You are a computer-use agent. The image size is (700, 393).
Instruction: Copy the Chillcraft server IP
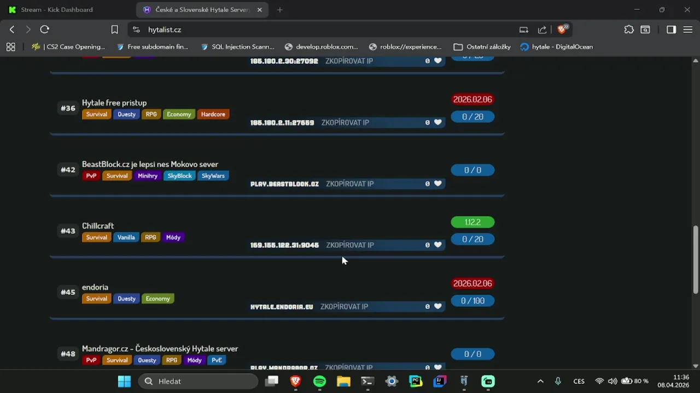[350, 245]
